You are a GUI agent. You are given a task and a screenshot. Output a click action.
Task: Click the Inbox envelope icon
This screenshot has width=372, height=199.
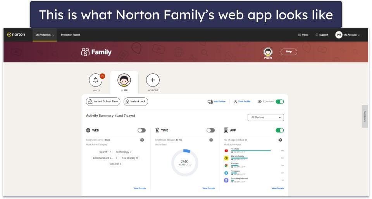click(x=300, y=35)
